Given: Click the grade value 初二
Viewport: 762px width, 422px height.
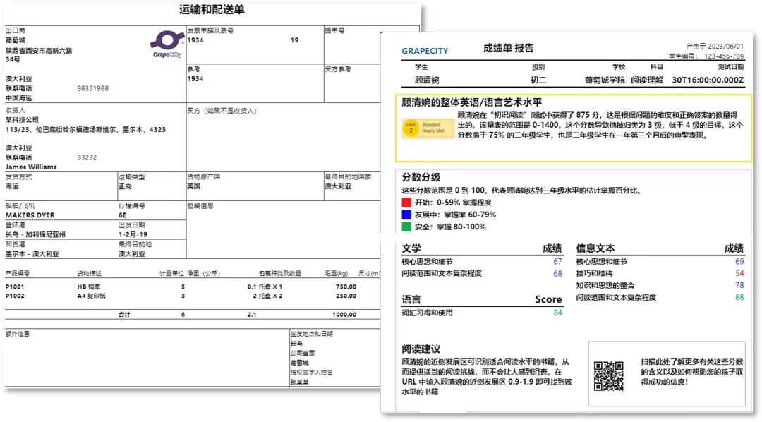Looking at the screenshot, I should click(x=538, y=80).
